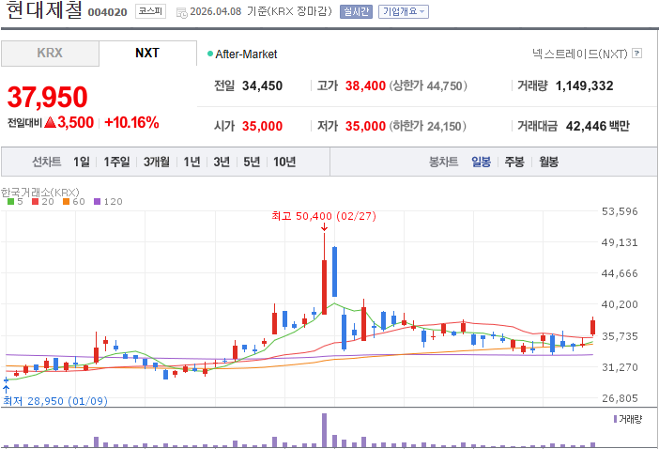Click the 코스피 market badge
Screen dimensions: 659x449
(150, 12)
